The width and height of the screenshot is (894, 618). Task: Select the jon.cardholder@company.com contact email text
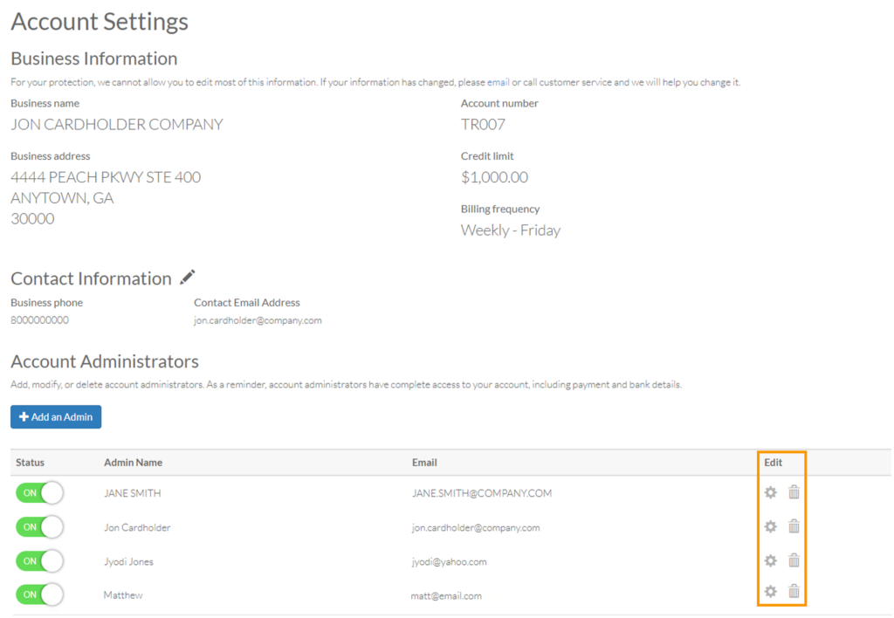click(258, 320)
